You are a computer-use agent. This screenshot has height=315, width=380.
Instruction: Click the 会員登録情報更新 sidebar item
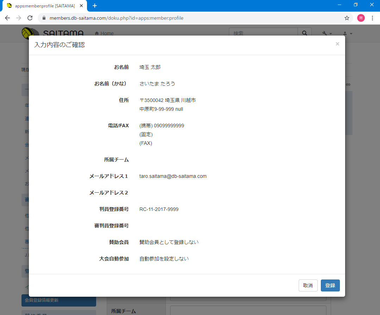[x=58, y=300]
